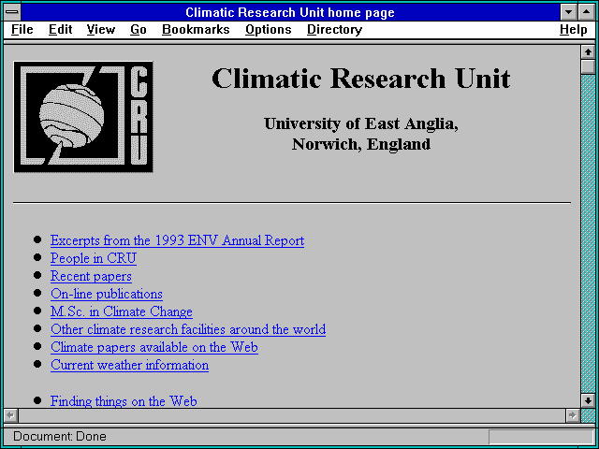Click the Norwich, England text
The width and height of the screenshot is (599, 449).
coord(361,144)
